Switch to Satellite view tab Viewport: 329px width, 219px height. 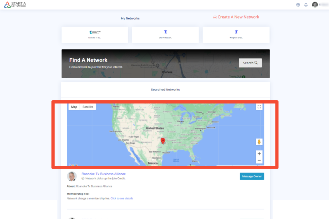[x=88, y=107]
